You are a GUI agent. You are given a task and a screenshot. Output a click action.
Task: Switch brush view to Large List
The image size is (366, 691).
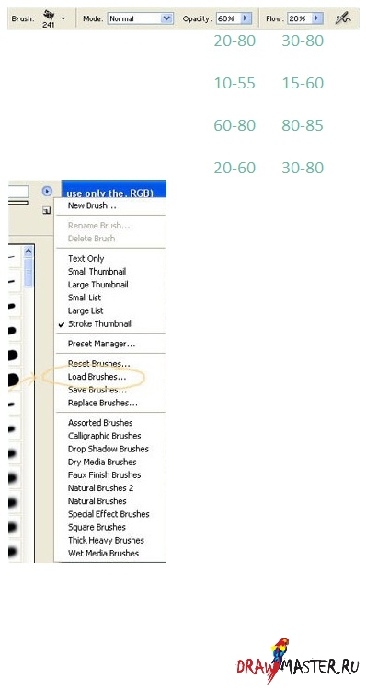[86, 310]
